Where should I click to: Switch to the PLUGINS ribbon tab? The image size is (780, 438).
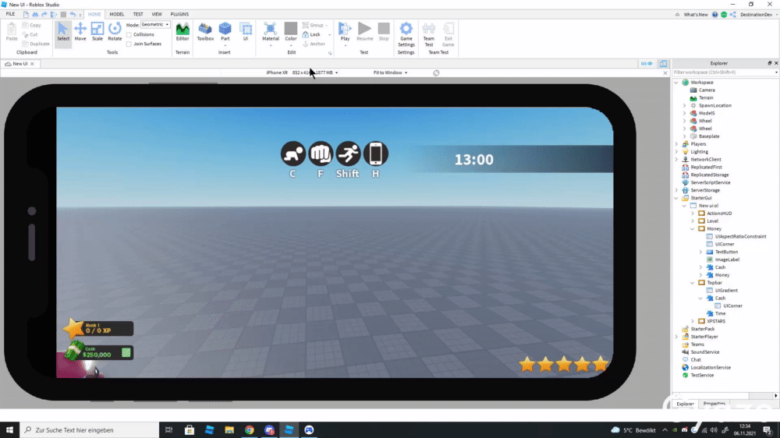[179, 14]
